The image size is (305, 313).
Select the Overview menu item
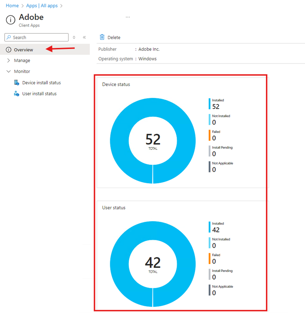pyautogui.click(x=45, y=49)
